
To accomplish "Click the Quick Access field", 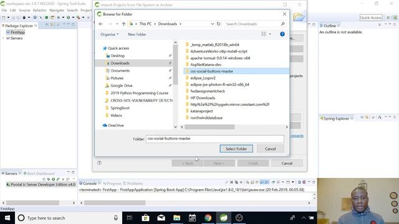I will click(371, 17).
